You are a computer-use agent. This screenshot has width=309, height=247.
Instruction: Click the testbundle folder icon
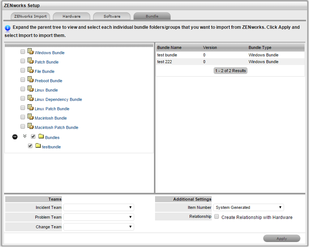coord(38,146)
